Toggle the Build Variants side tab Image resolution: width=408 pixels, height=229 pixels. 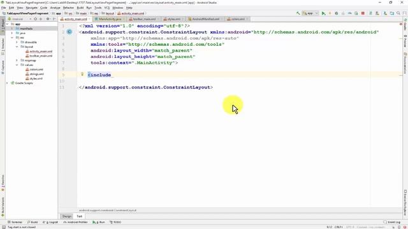tap(3, 207)
